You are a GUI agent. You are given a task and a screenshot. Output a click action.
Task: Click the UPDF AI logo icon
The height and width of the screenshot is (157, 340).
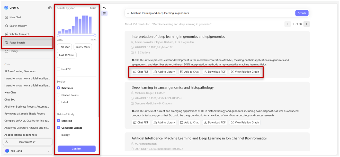click(6, 8)
